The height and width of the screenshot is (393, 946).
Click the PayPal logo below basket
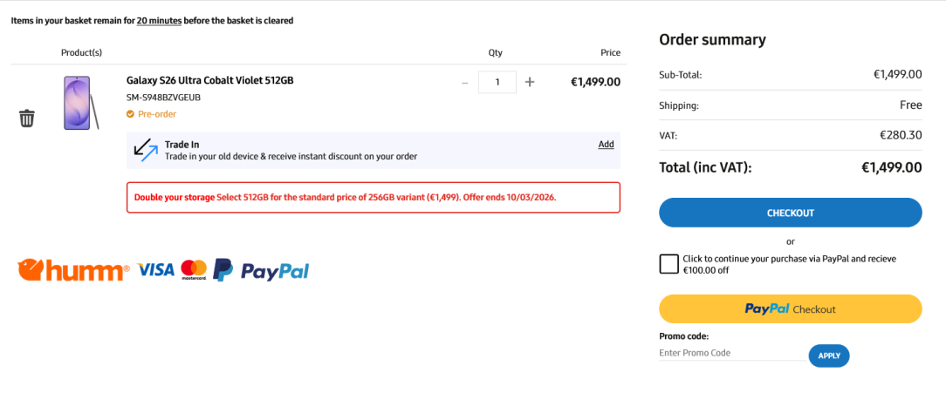click(261, 271)
